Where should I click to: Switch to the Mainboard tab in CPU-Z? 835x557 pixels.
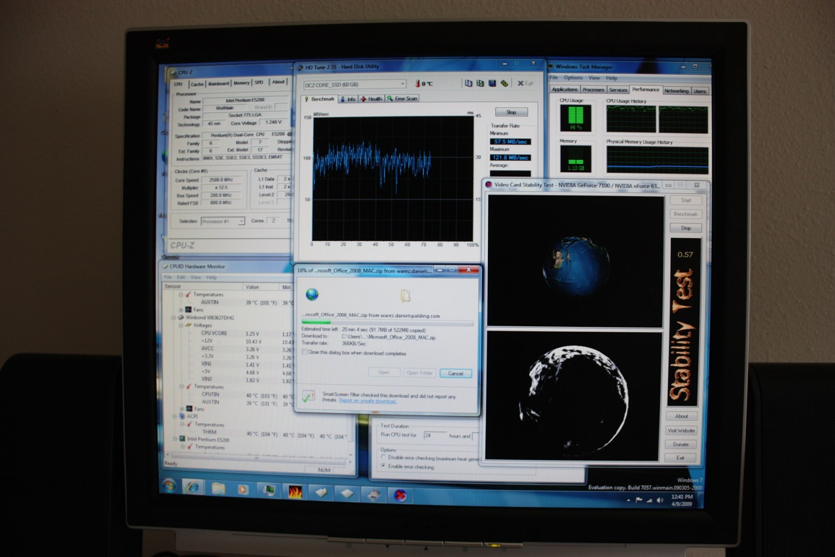pyautogui.click(x=219, y=84)
